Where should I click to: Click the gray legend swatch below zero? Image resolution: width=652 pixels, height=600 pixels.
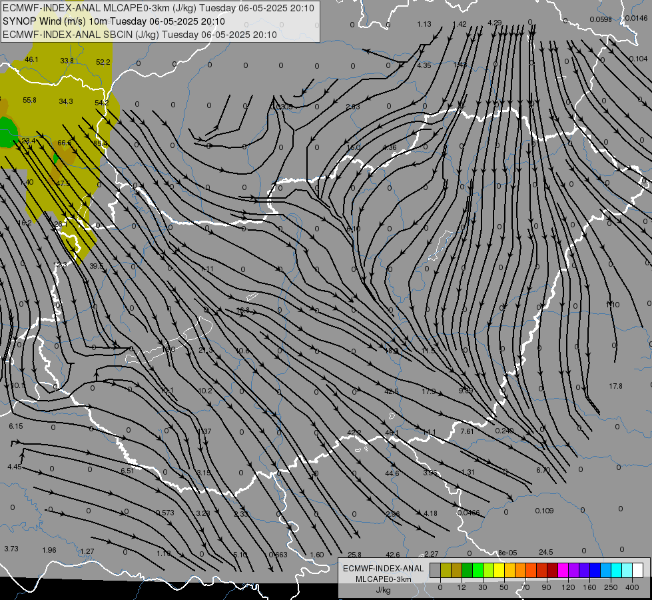435,570
